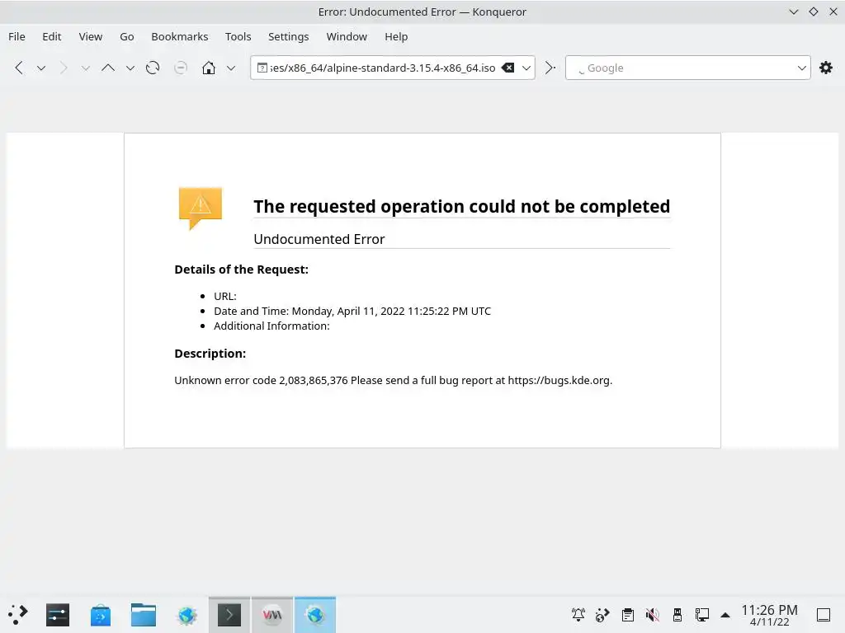Image resolution: width=845 pixels, height=633 pixels.
Task: Open the Home button dropdown arrow
Action: pos(231,68)
